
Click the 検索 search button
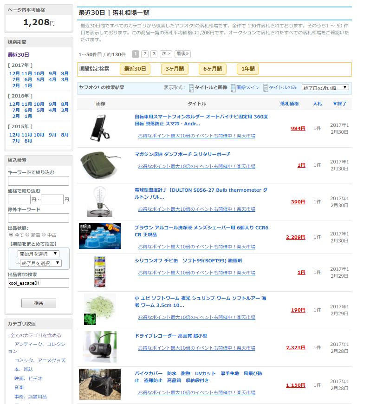tap(39, 303)
